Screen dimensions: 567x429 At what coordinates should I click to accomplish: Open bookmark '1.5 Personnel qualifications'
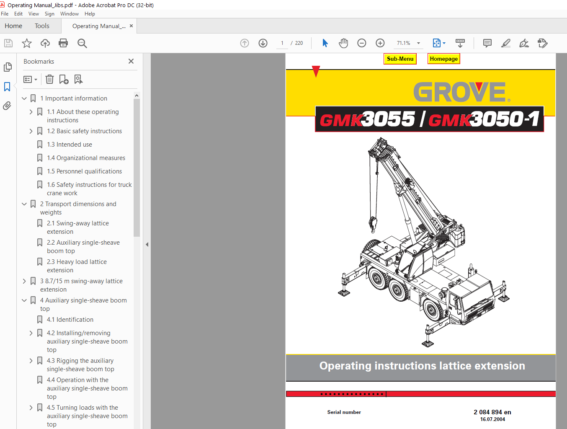85,171
